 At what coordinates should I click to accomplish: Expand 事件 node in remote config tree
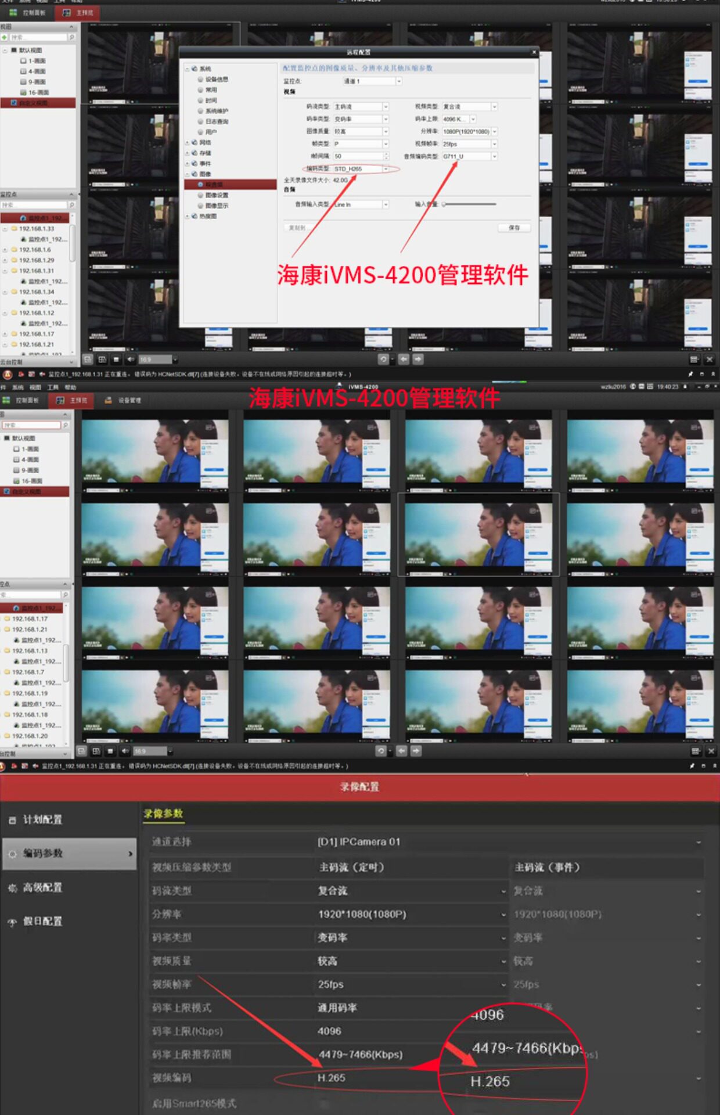(187, 163)
